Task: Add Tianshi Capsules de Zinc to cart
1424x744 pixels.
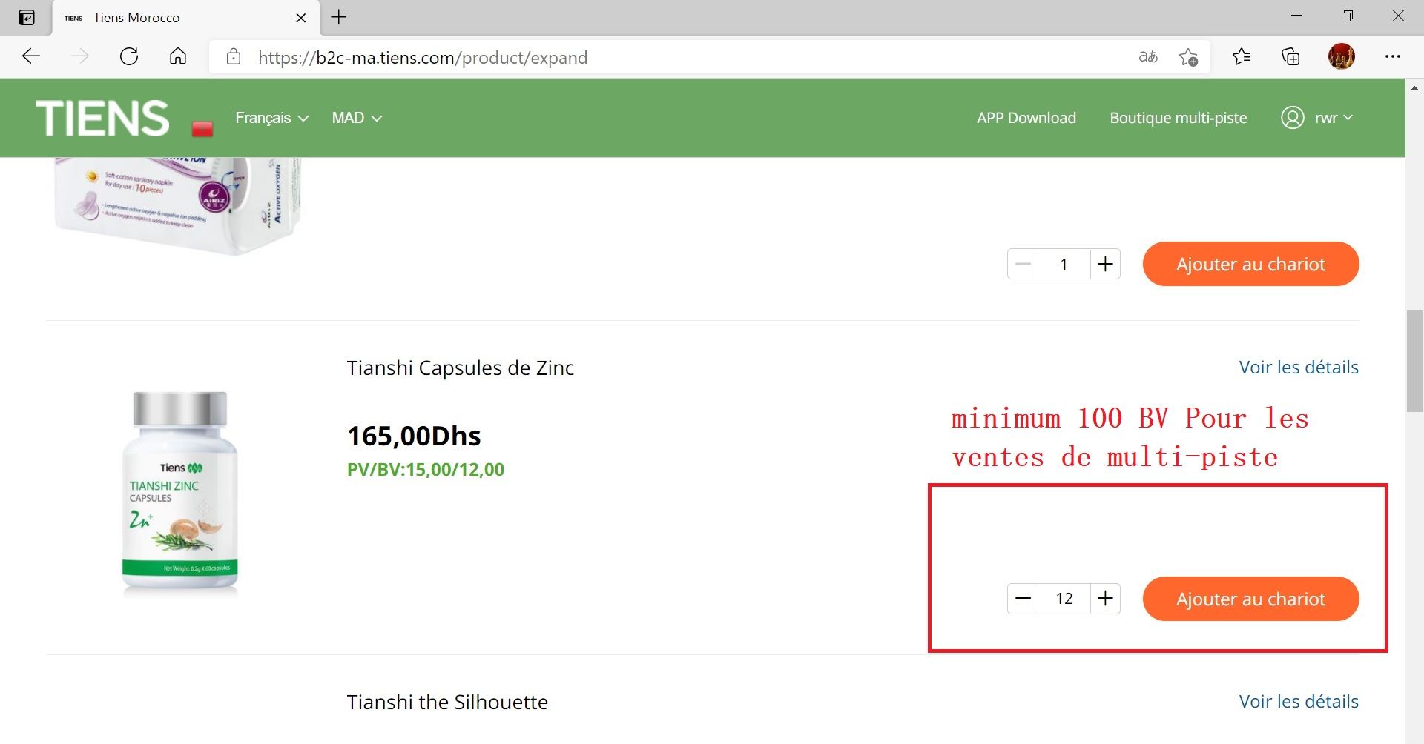Action: coord(1250,599)
